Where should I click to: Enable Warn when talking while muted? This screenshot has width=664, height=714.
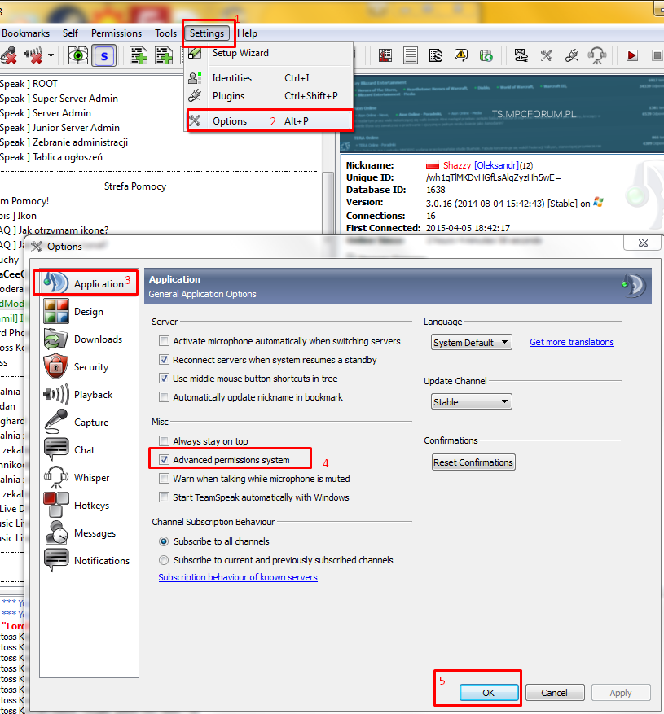click(x=164, y=479)
